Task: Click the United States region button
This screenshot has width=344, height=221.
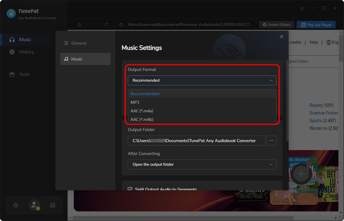Action: click(x=276, y=25)
